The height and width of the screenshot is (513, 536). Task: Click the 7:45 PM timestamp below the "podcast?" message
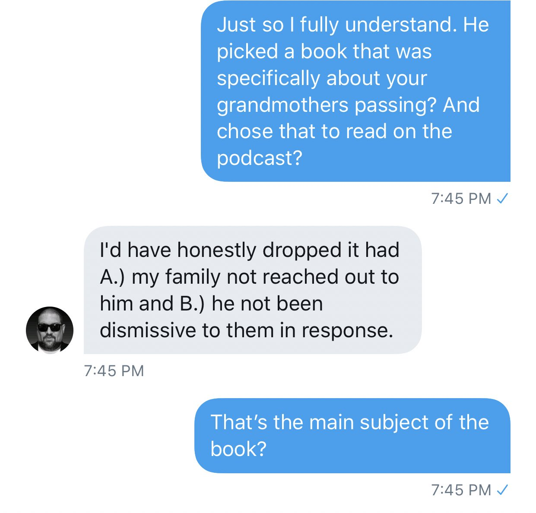(461, 199)
